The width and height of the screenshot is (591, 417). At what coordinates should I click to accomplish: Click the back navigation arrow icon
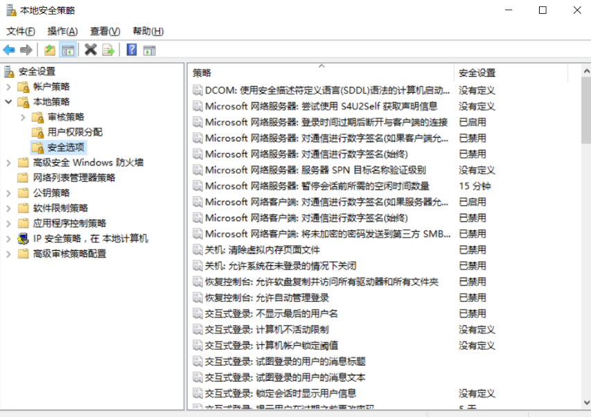click(8, 49)
